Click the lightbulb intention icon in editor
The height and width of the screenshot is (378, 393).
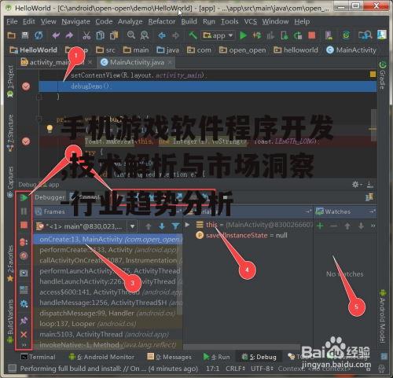50,128
